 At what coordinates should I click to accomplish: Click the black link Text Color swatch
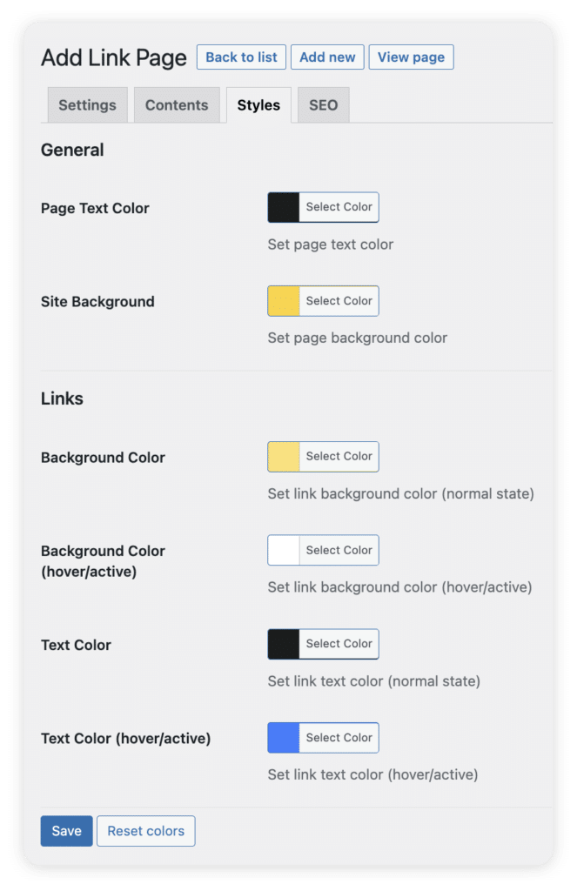point(284,644)
